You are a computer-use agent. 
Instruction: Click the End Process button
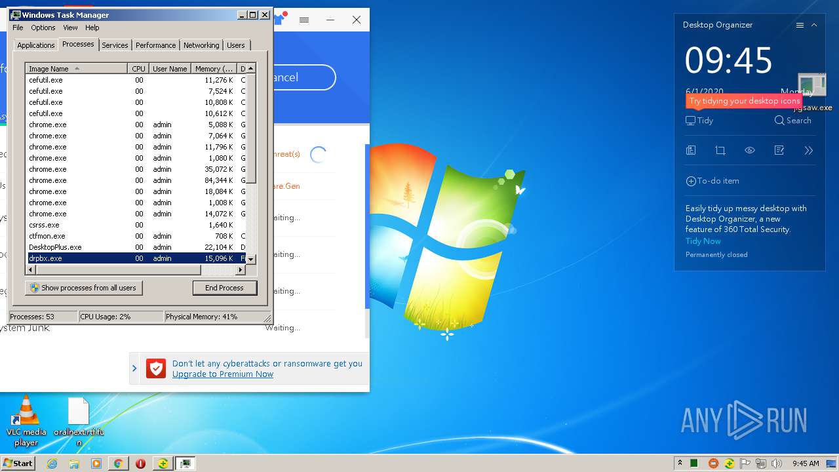tap(224, 288)
